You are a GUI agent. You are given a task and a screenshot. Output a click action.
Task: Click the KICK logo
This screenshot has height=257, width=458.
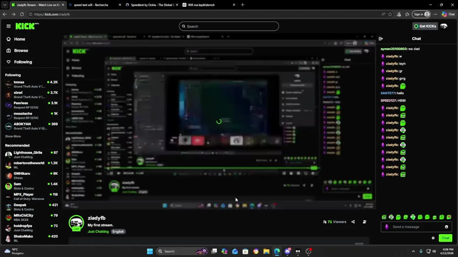coord(27,26)
